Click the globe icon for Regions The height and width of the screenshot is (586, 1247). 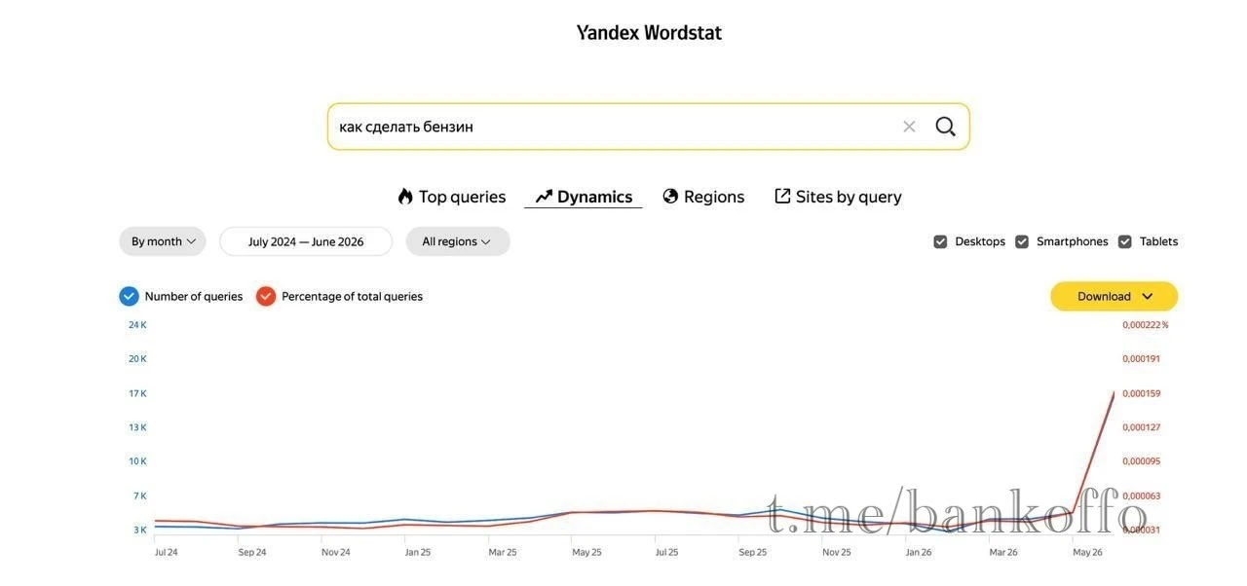[x=670, y=197]
